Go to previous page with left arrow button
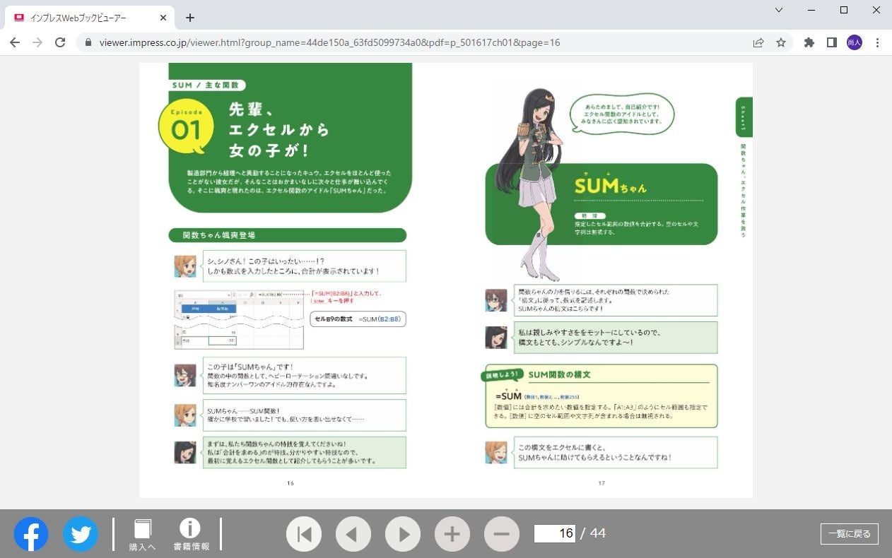892x558 pixels. 353,534
